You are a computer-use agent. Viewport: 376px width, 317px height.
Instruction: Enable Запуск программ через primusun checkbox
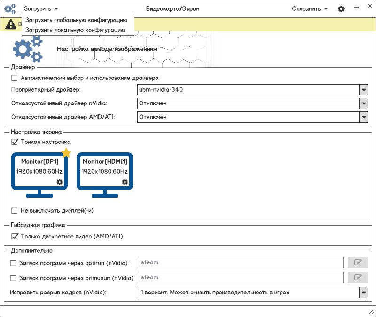[13, 278]
